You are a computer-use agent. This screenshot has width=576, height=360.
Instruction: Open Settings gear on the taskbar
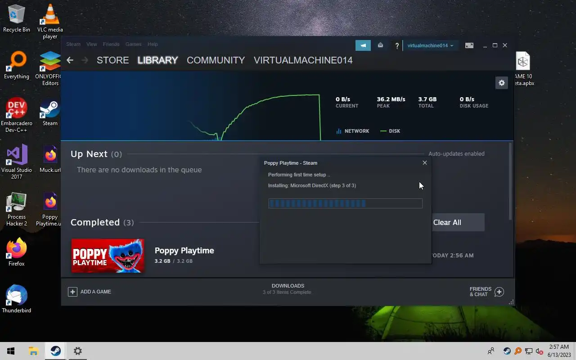(x=78, y=351)
